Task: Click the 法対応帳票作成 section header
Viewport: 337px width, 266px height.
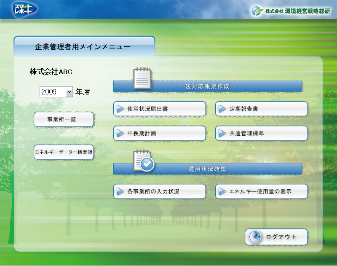Action: coord(208,86)
